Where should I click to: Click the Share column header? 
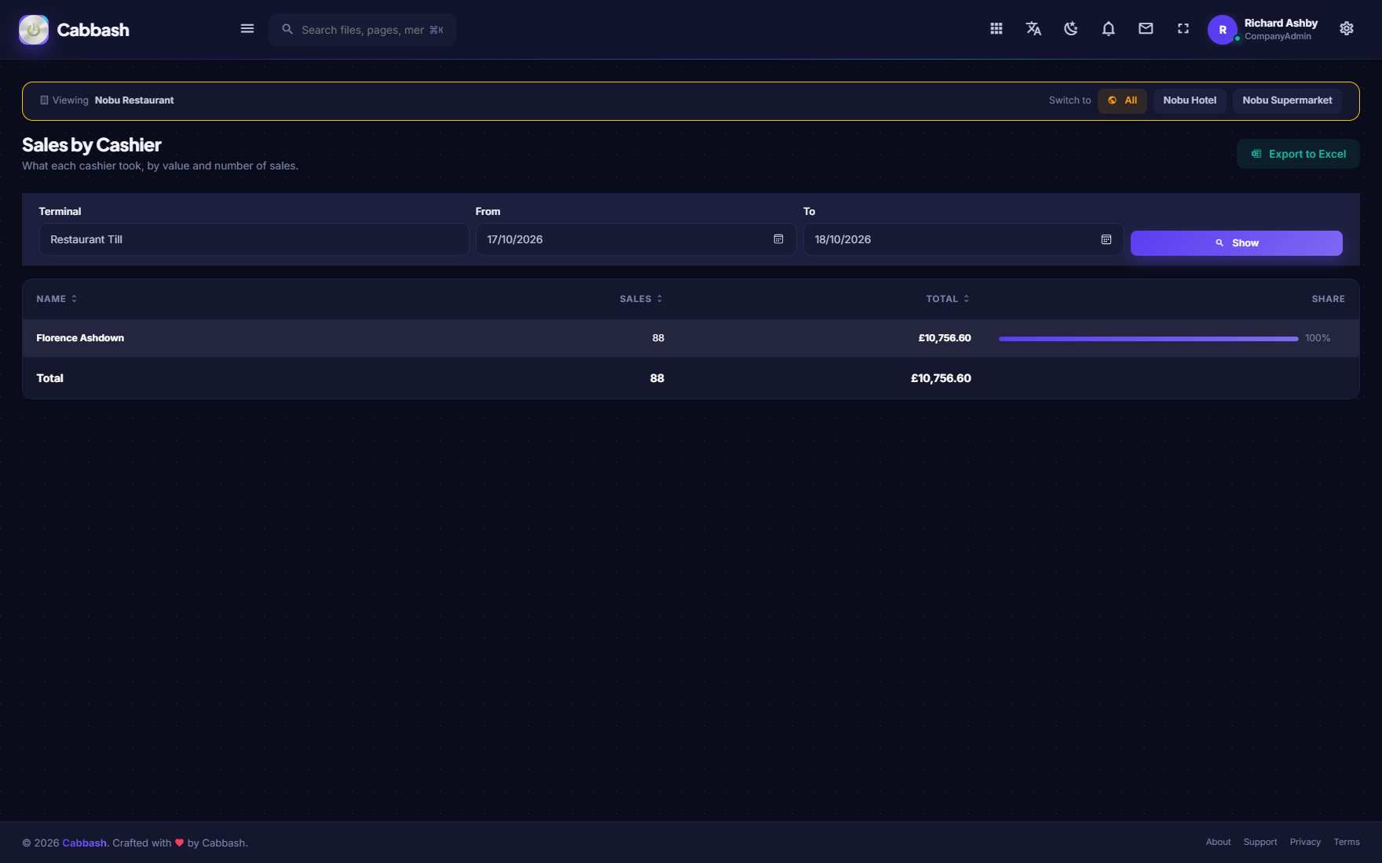coord(1328,299)
